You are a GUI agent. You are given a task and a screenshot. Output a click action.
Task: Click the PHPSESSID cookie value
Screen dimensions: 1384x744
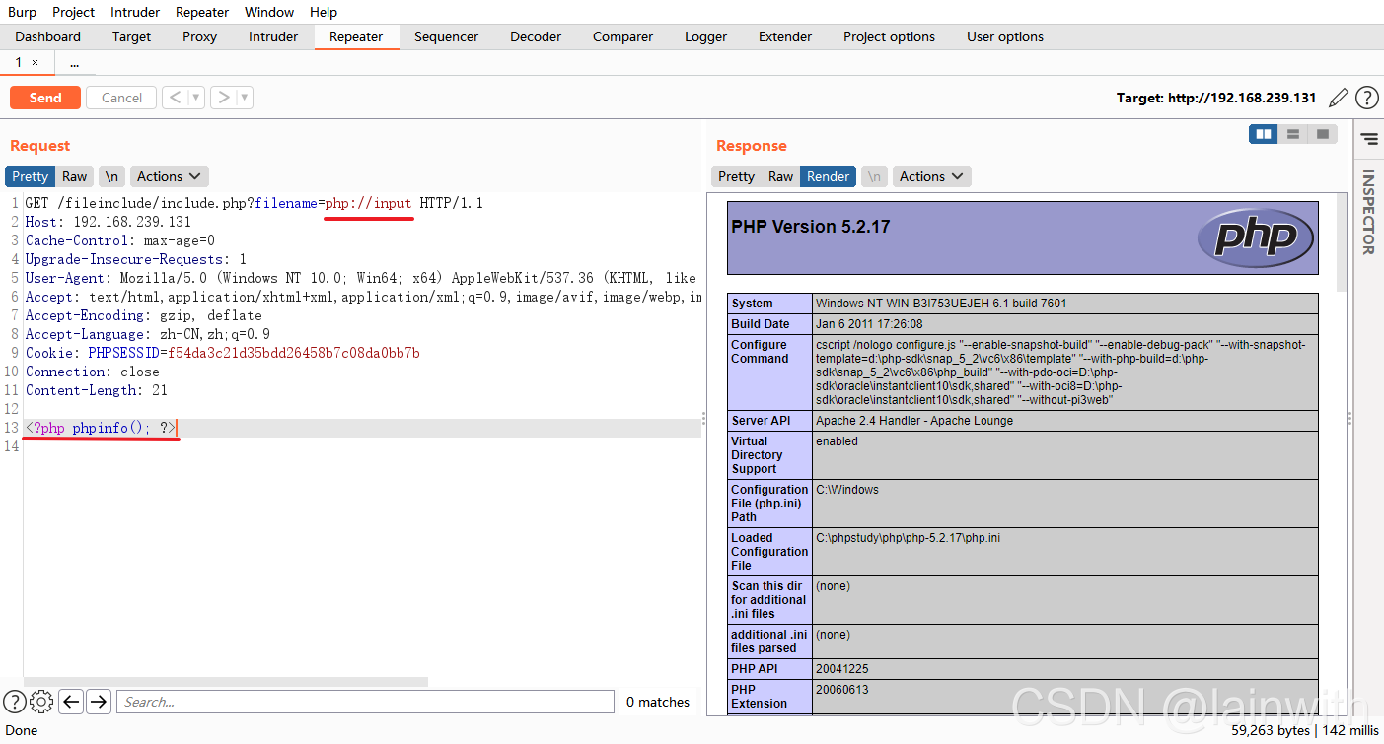(294, 353)
